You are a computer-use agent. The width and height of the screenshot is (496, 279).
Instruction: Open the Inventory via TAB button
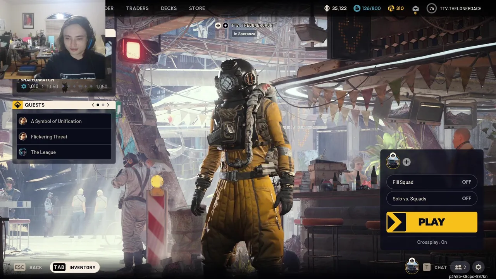pos(75,267)
